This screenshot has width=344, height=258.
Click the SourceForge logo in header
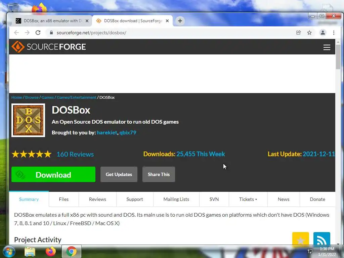tap(48, 47)
